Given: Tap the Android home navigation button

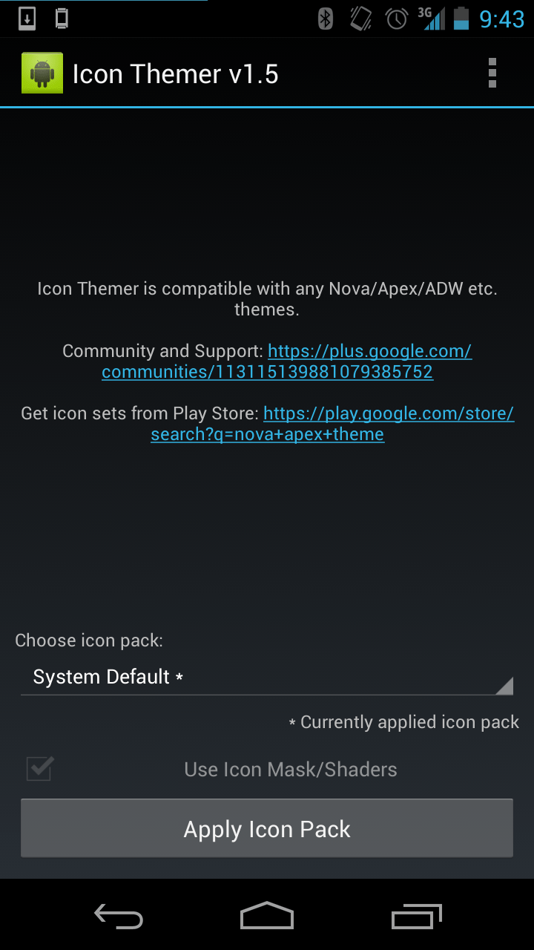Looking at the screenshot, I should click(267, 916).
